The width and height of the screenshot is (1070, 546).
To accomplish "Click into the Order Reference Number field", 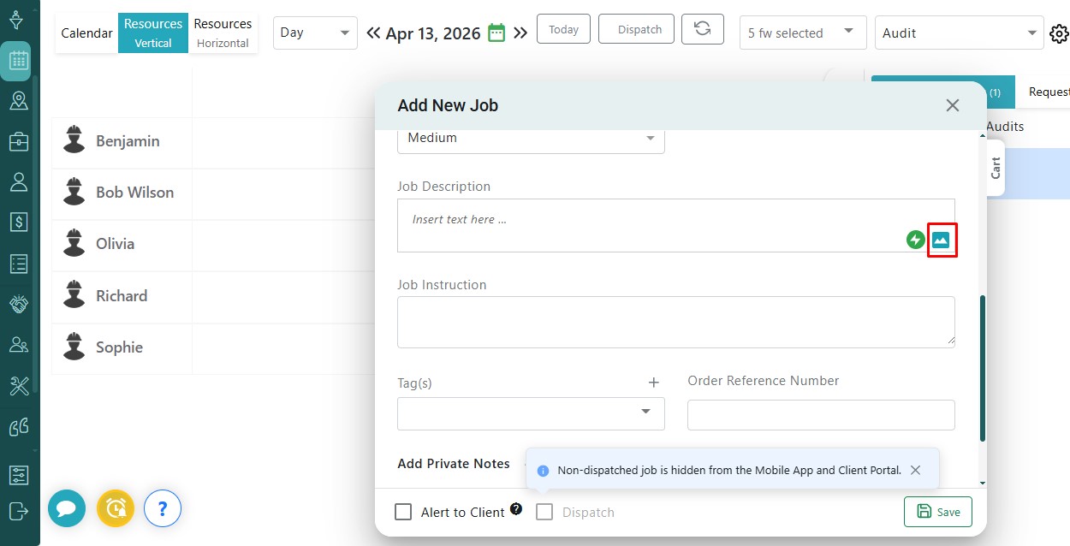I will point(820,415).
